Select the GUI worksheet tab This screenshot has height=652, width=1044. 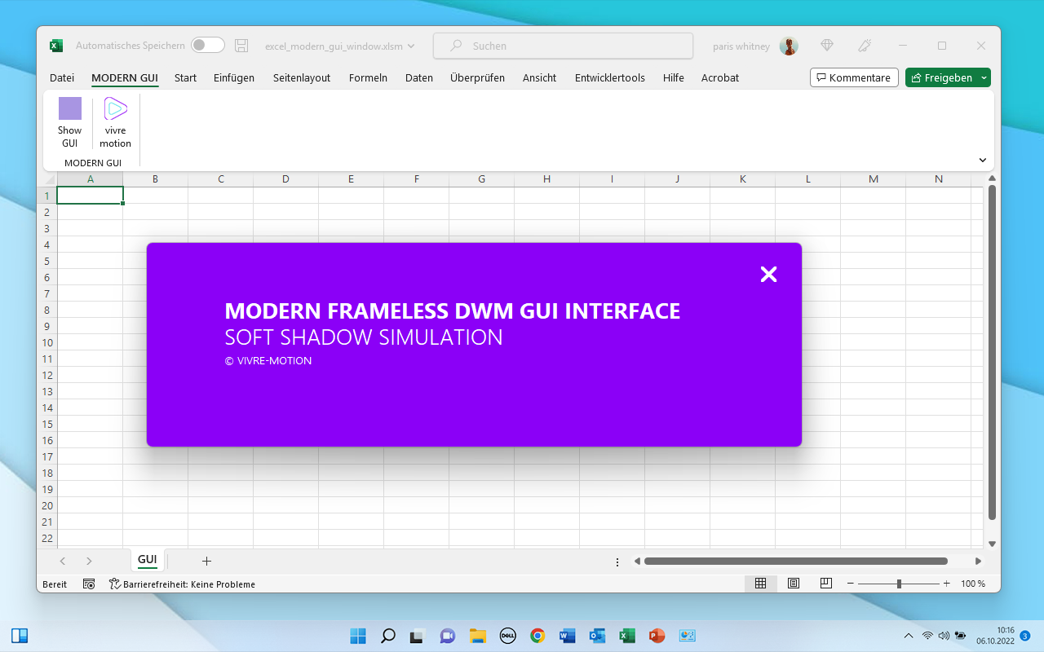[147, 560]
